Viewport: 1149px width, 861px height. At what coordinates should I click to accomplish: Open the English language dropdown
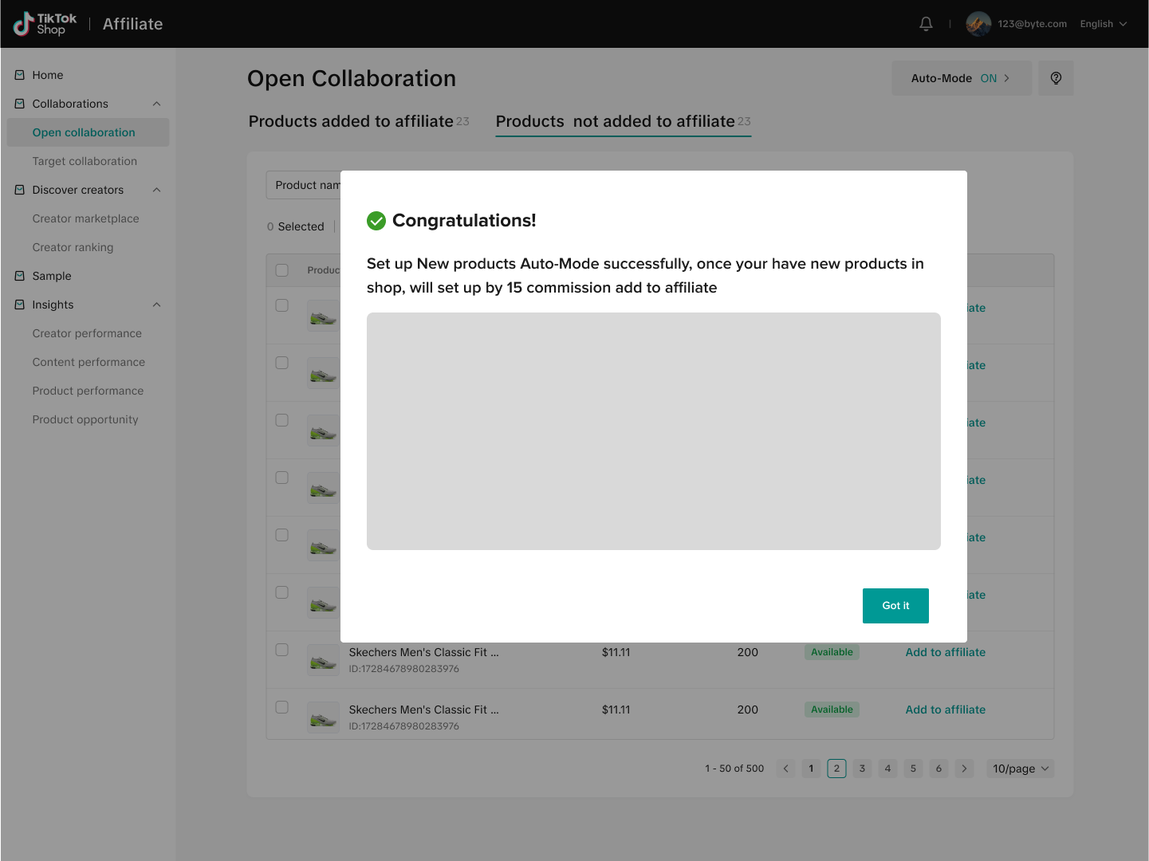click(1104, 24)
